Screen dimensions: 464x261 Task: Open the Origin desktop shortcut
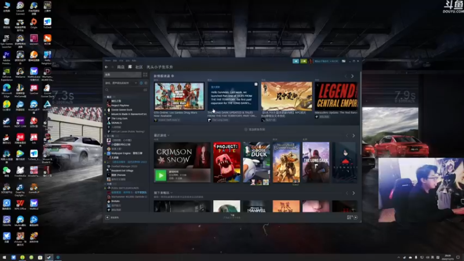pyautogui.click(x=34, y=23)
